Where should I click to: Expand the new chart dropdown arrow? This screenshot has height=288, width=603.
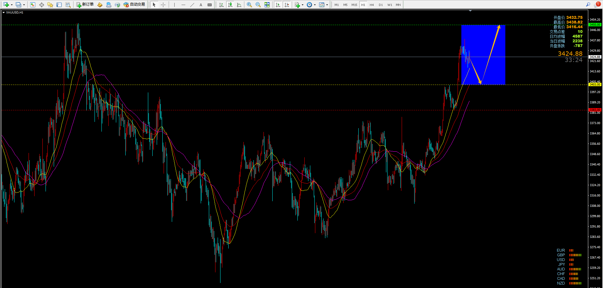pyautogui.click(x=12, y=5)
